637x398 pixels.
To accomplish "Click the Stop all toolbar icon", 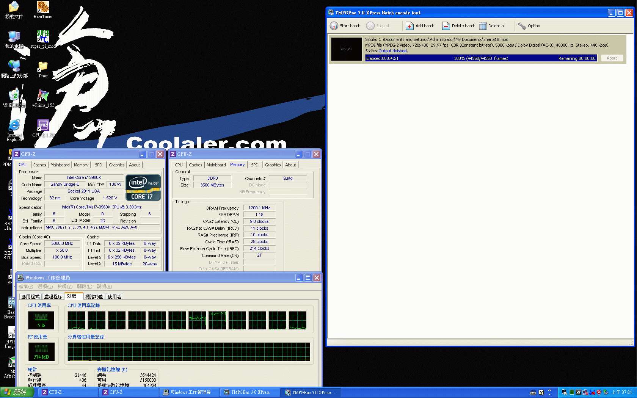I will pyautogui.click(x=370, y=26).
